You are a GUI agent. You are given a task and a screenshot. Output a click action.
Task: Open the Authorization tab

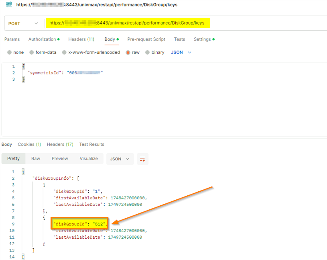(42, 39)
